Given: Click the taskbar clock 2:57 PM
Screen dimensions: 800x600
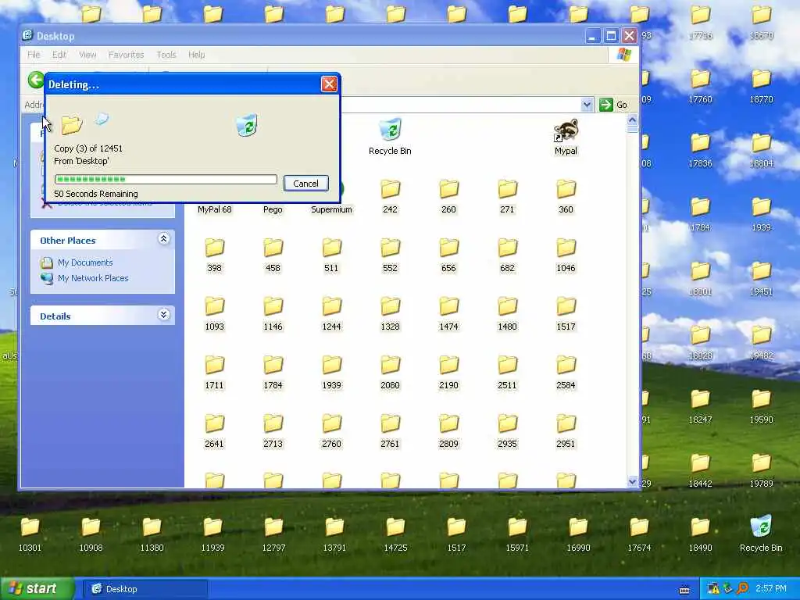Looking at the screenshot, I should click(771, 589).
